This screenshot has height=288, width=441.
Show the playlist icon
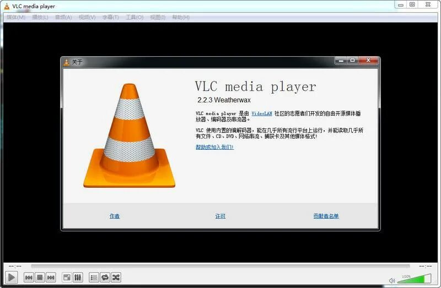pos(94,278)
